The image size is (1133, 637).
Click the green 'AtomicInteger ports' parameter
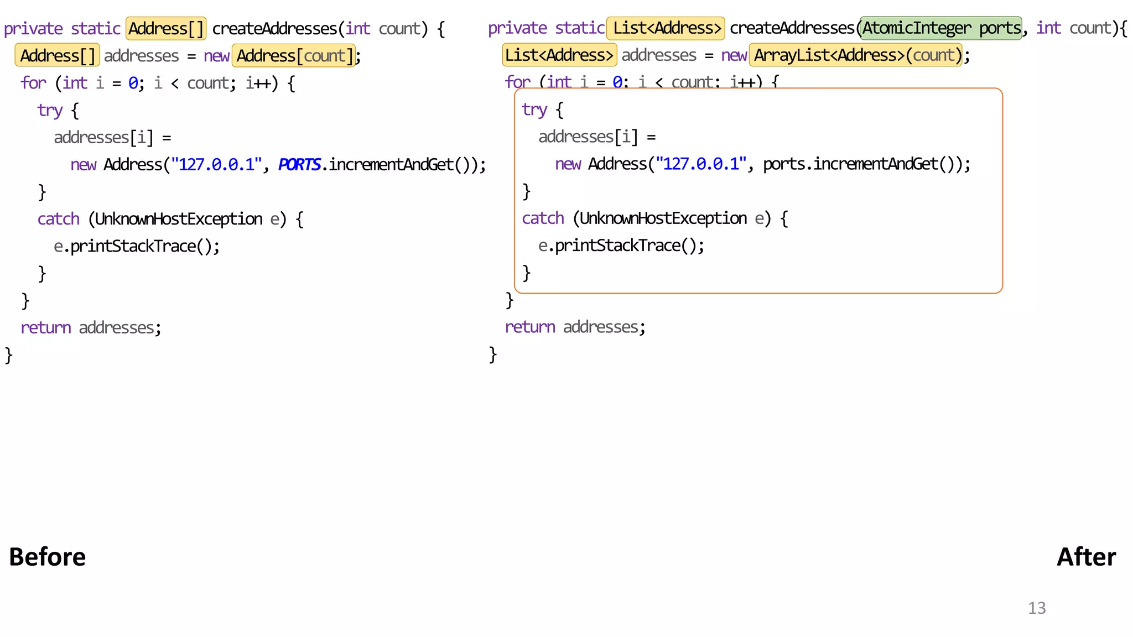coord(940,28)
